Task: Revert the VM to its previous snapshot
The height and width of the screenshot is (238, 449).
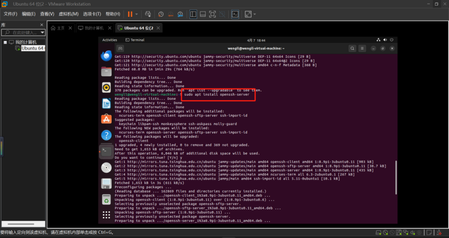Action: pyautogui.click(x=171, y=14)
